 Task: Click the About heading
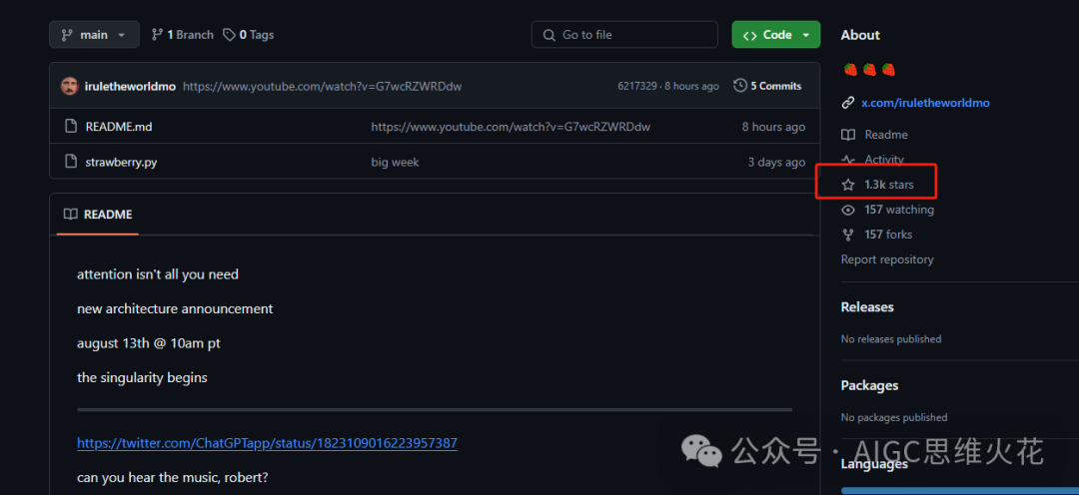(x=860, y=35)
